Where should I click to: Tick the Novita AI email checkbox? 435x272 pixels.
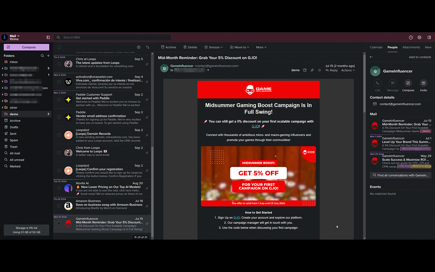click(59, 188)
